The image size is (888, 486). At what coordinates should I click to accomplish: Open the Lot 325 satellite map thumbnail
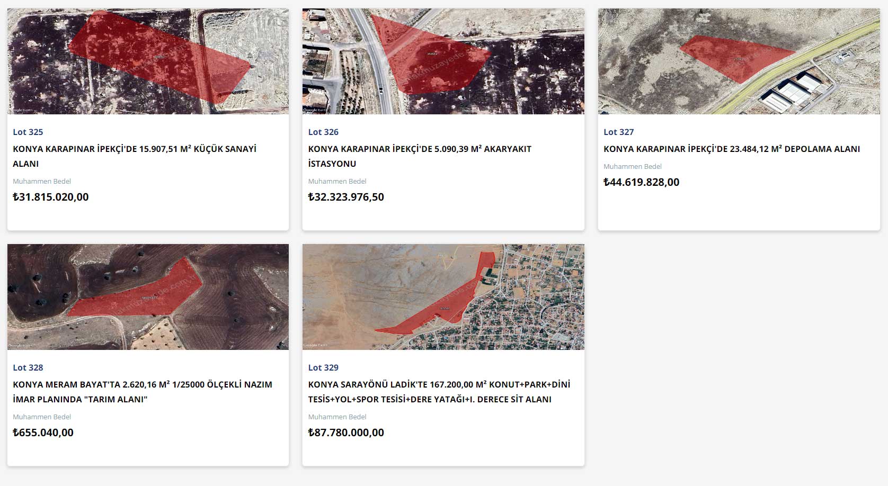[148, 61]
